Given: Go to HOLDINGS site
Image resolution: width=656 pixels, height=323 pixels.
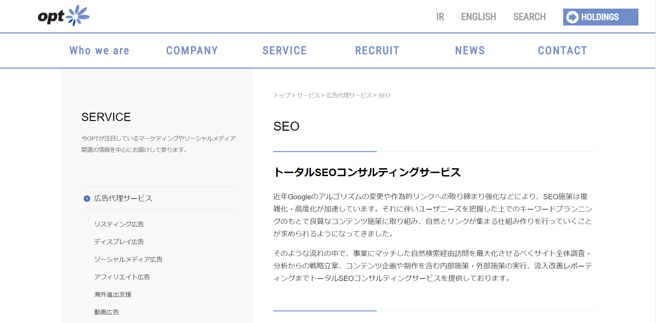Looking at the screenshot, I should [600, 17].
